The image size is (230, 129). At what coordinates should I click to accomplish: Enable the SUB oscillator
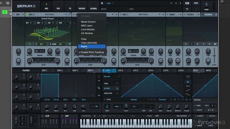(14, 14)
